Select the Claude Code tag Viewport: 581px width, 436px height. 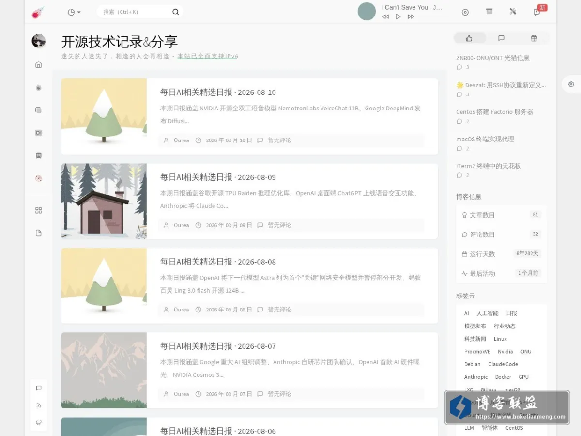(x=503, y=364)
